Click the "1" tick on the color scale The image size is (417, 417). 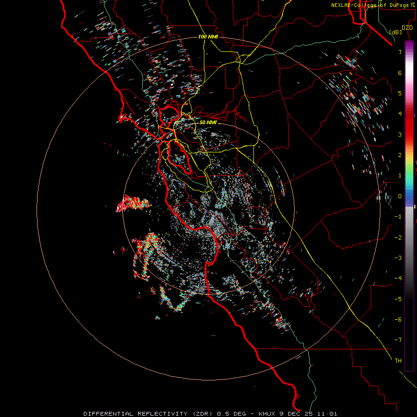[x=400, y=176]
